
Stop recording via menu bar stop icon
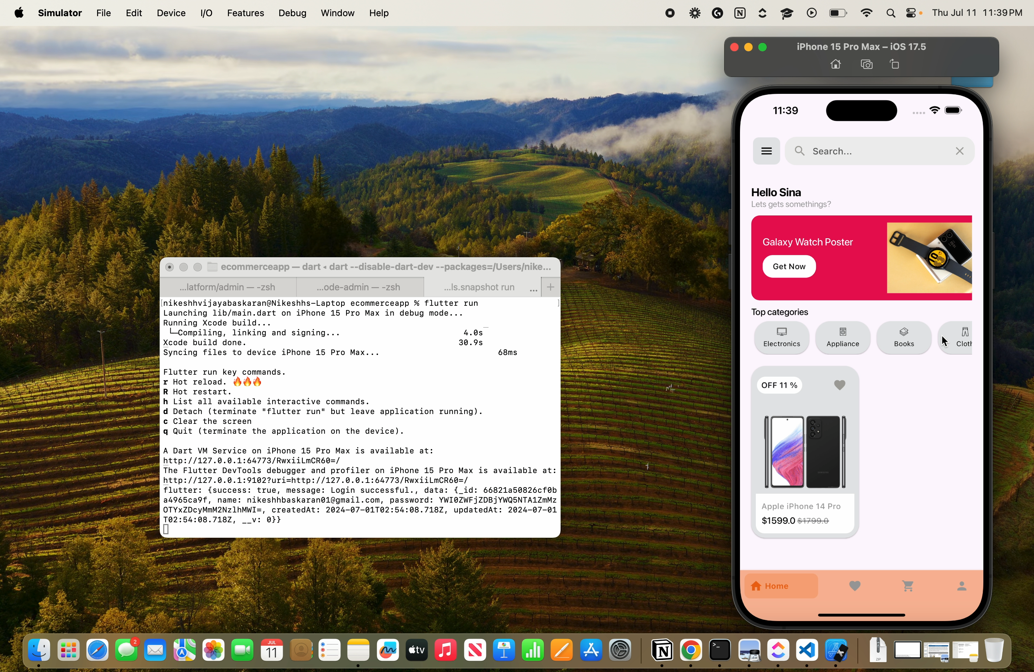pyautogui.click(x=670, y=13)
